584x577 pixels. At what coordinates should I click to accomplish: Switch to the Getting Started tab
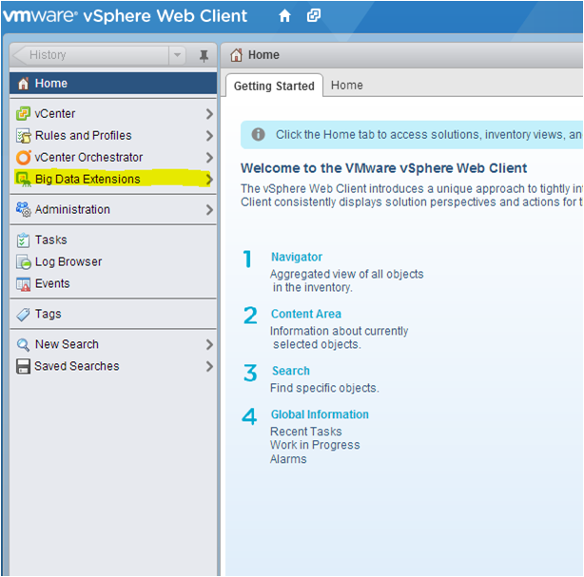coord(274,86)
